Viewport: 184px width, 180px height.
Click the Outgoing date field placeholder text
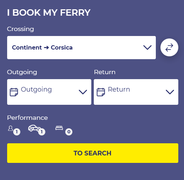click(x=36, y=89)
